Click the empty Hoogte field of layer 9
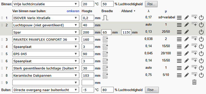 (x=88, y=83)
